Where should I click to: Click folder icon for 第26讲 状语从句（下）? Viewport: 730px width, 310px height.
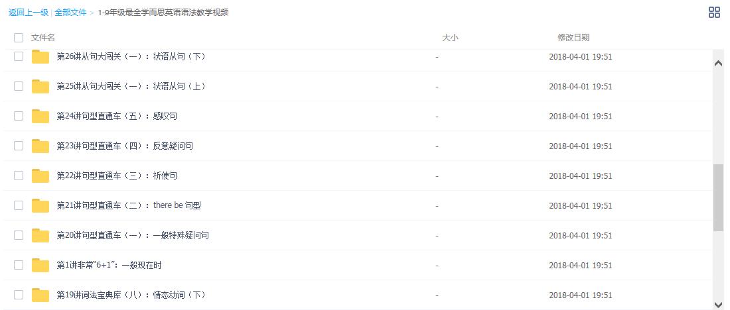pyautogui.click(x=40, y=57)
